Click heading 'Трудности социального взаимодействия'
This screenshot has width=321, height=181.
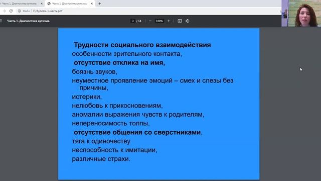point(142,45)
